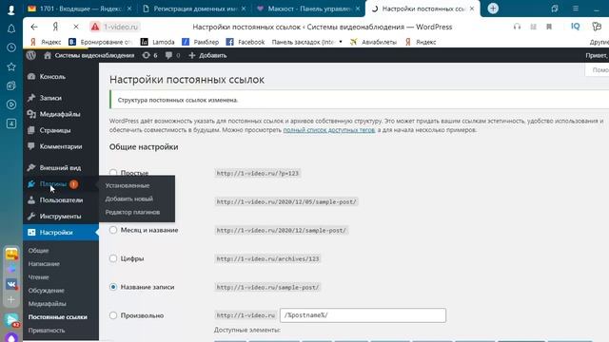Select 'Цифры' permalink radio button

pos(113,258)
